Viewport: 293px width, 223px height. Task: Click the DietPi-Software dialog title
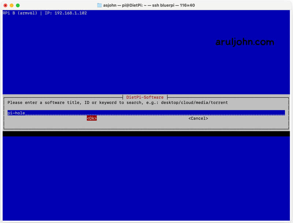145,97
